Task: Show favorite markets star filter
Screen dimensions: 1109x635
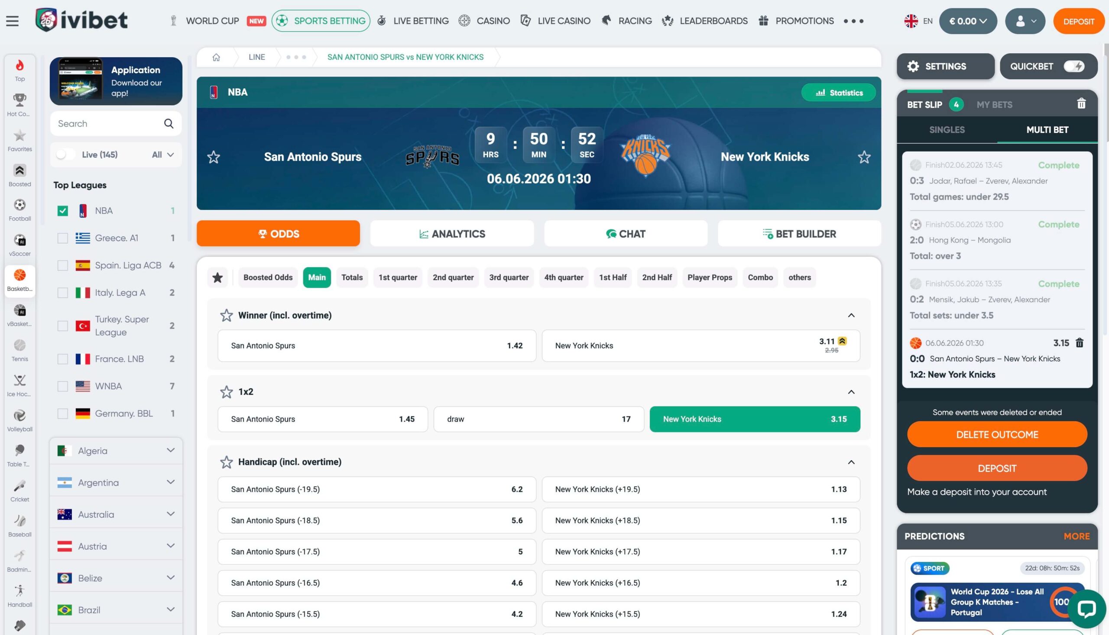Action: point(217,277)
